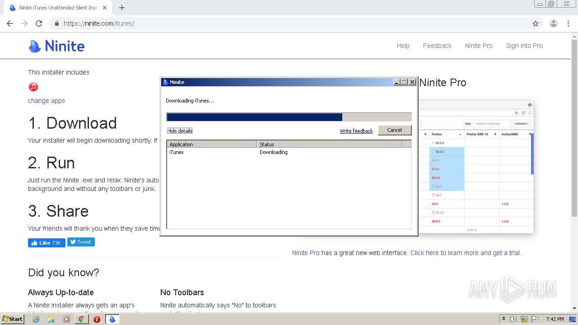Open Feedback in site navigation

[x=437, y=46]
